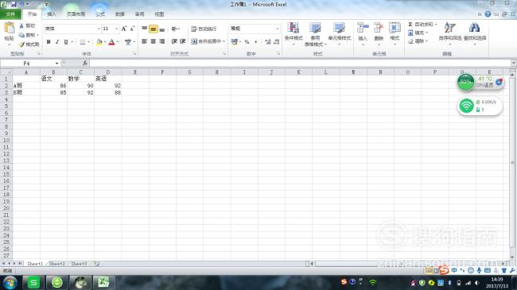This screenshot has height=290, width=517.
Task: Switch to the Insert ribbon tab
Action: pos(52,14)
